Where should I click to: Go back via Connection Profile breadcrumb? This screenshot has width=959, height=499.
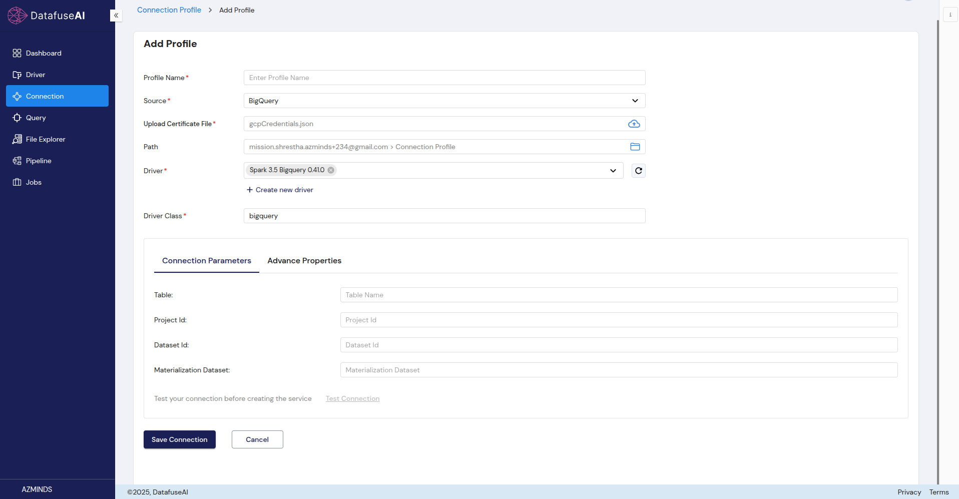tap(169, 10)
